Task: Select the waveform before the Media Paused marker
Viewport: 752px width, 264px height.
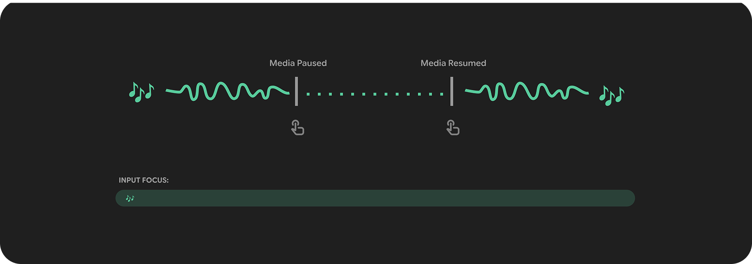Action: point(228,91)
